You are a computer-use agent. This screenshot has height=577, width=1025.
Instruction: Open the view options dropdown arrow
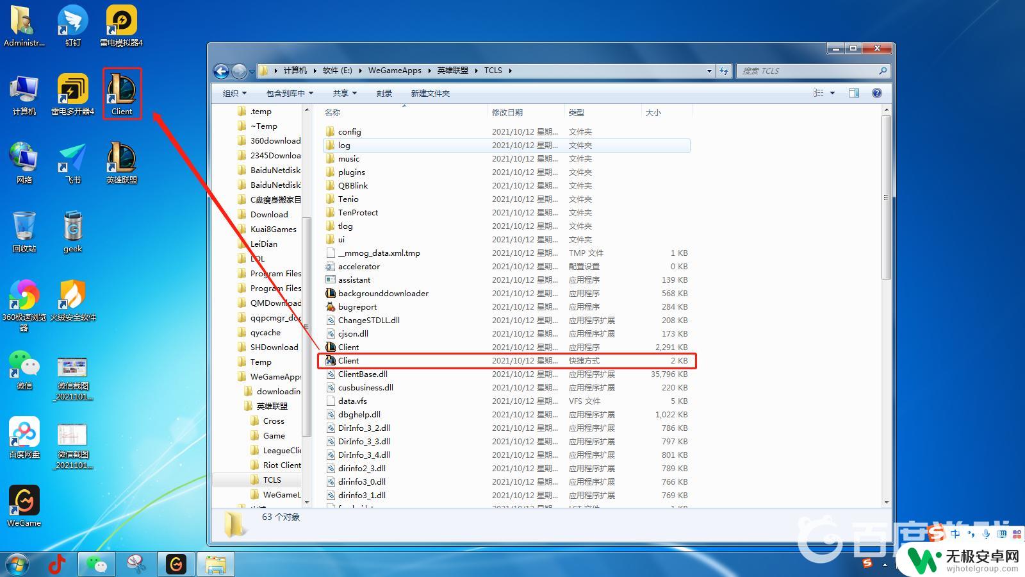[x=832, y=93]
